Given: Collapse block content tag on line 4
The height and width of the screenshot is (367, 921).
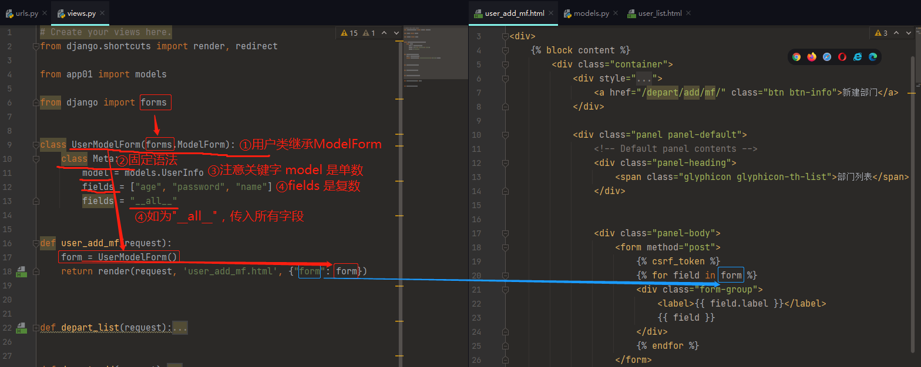Looking at the screenshot, I should 505,50.
